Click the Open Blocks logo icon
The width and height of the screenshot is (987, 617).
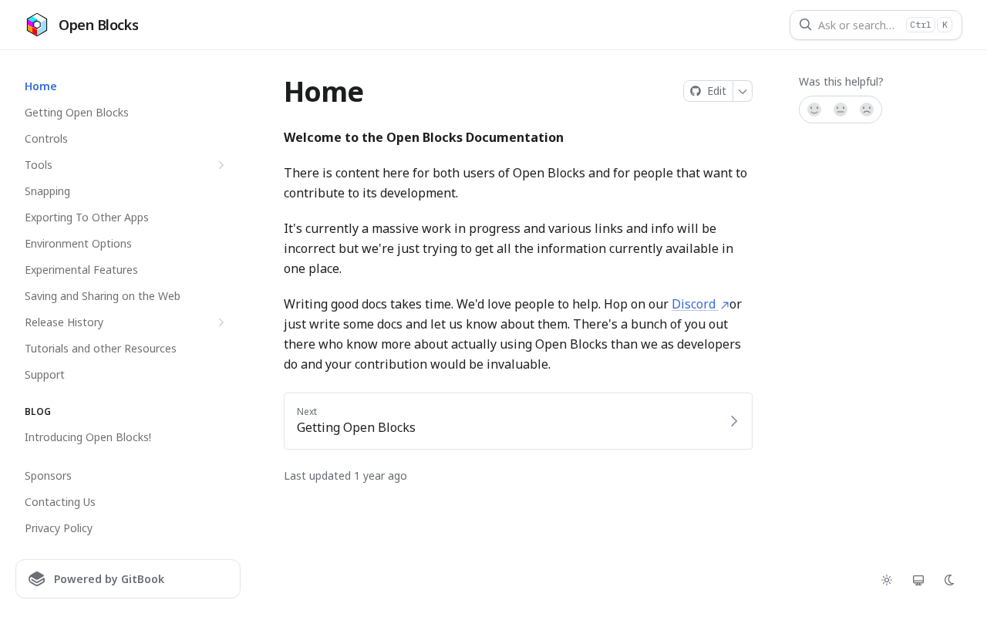click(37, 25)
